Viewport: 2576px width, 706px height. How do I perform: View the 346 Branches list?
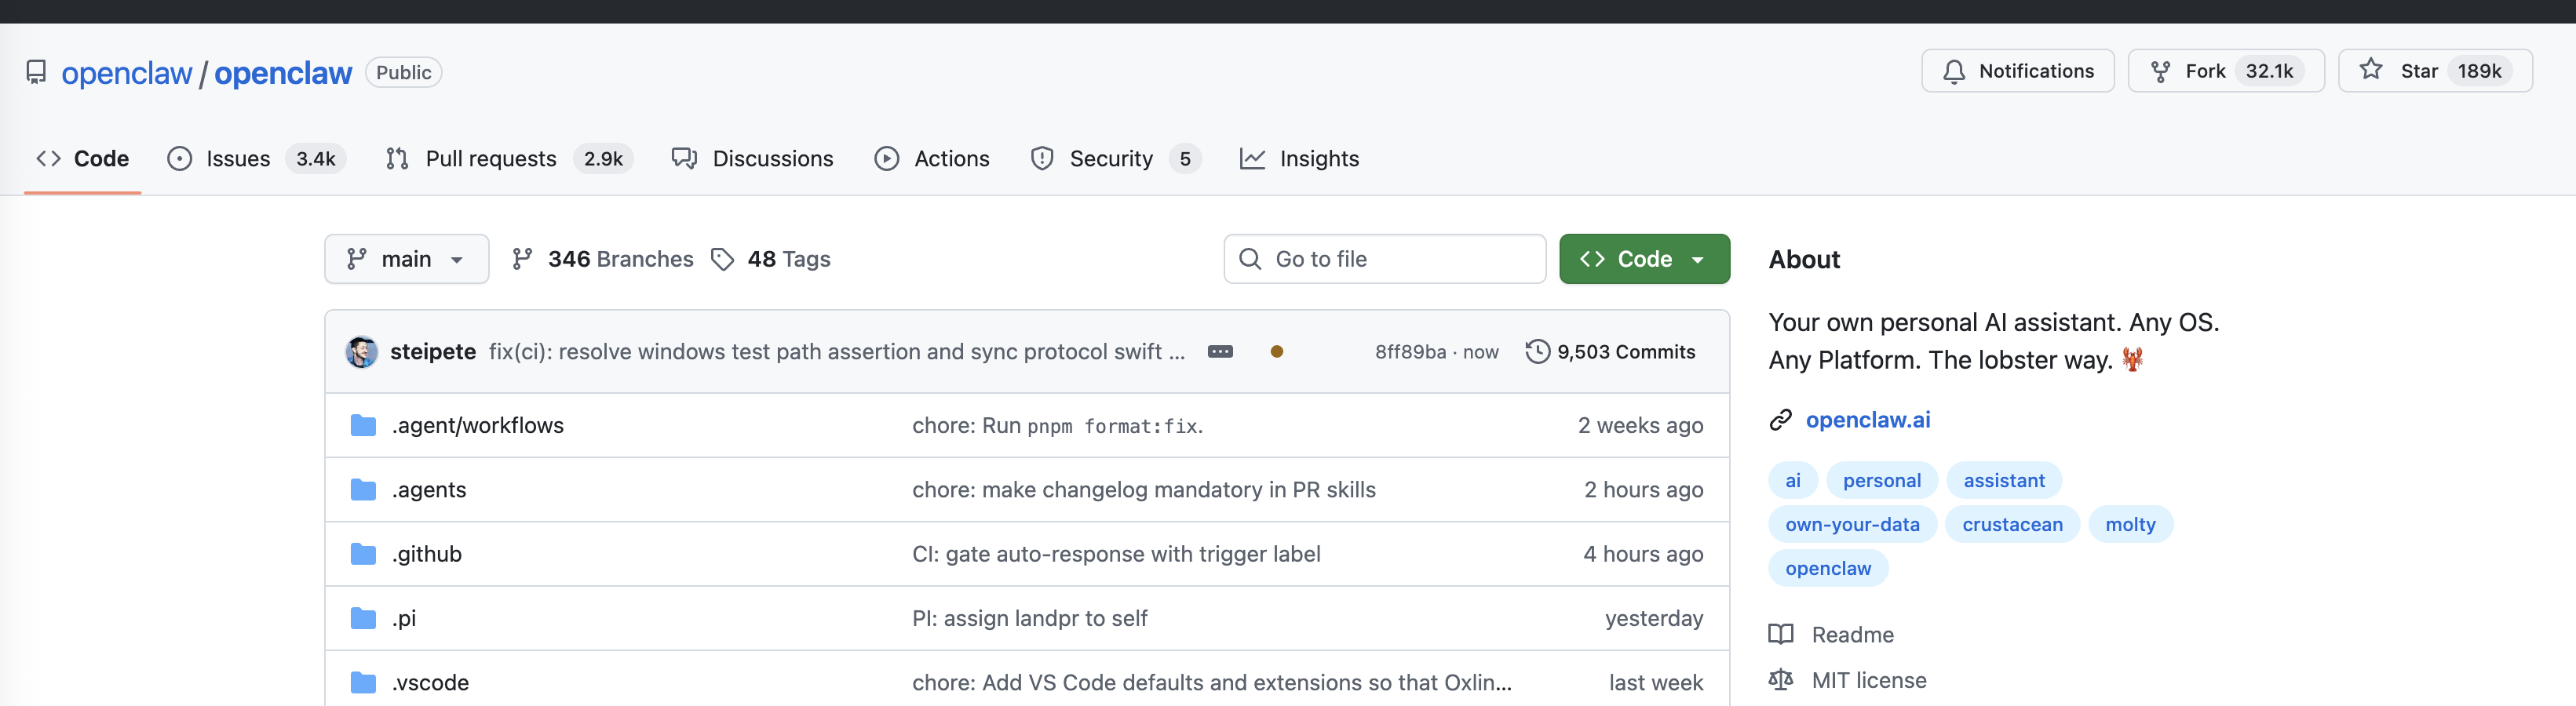point(603,259)
